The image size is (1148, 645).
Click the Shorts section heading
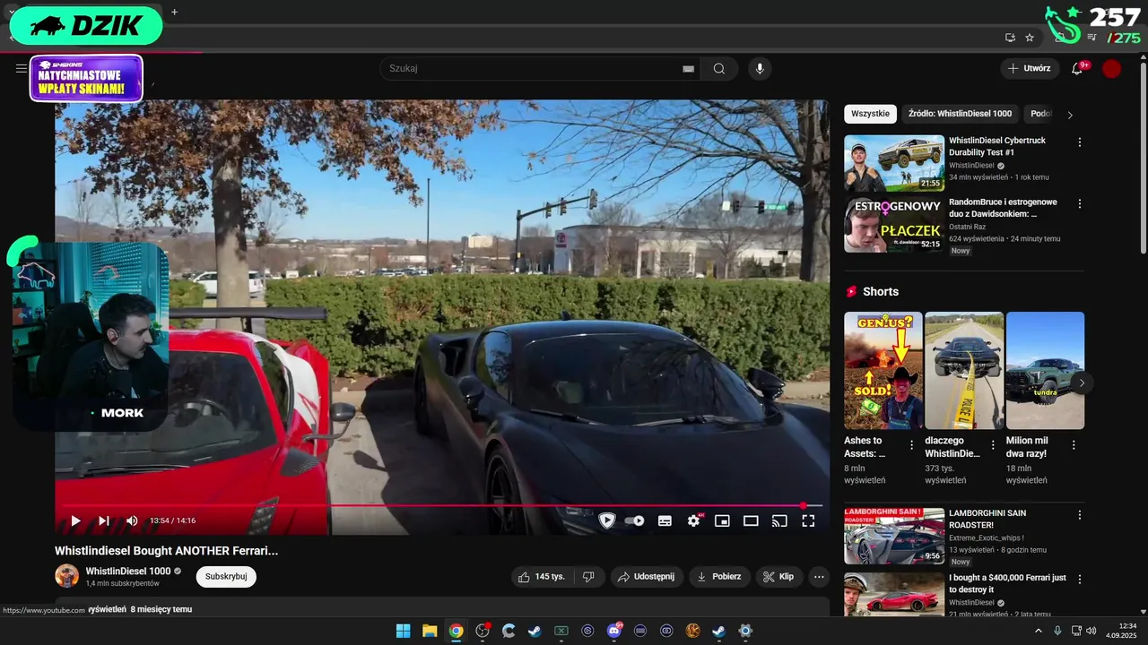click(880, 291)
